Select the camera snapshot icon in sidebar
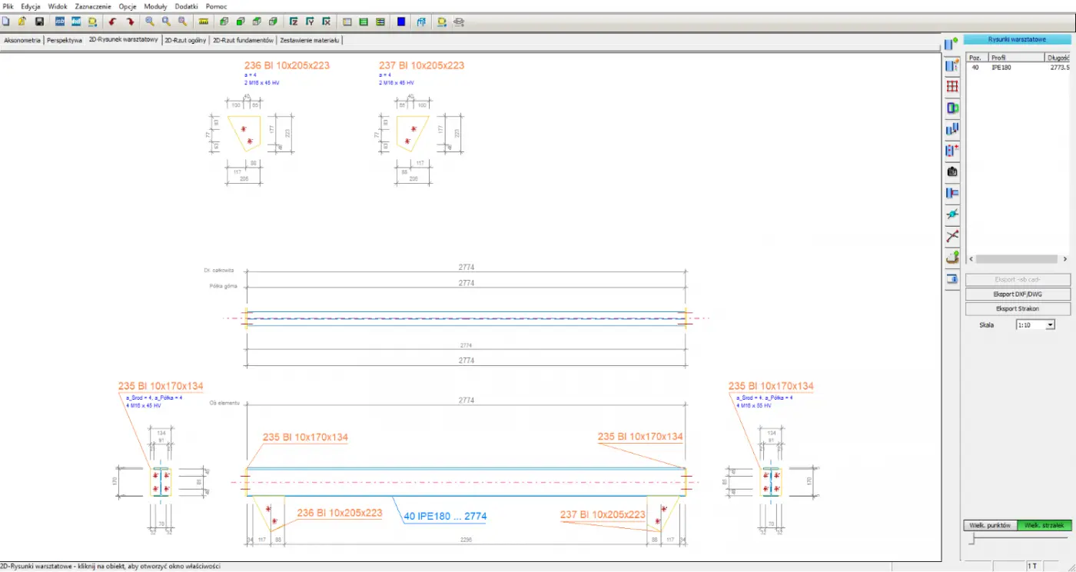The height and width of the screenshot is (572, 1076). click(952, 171)
